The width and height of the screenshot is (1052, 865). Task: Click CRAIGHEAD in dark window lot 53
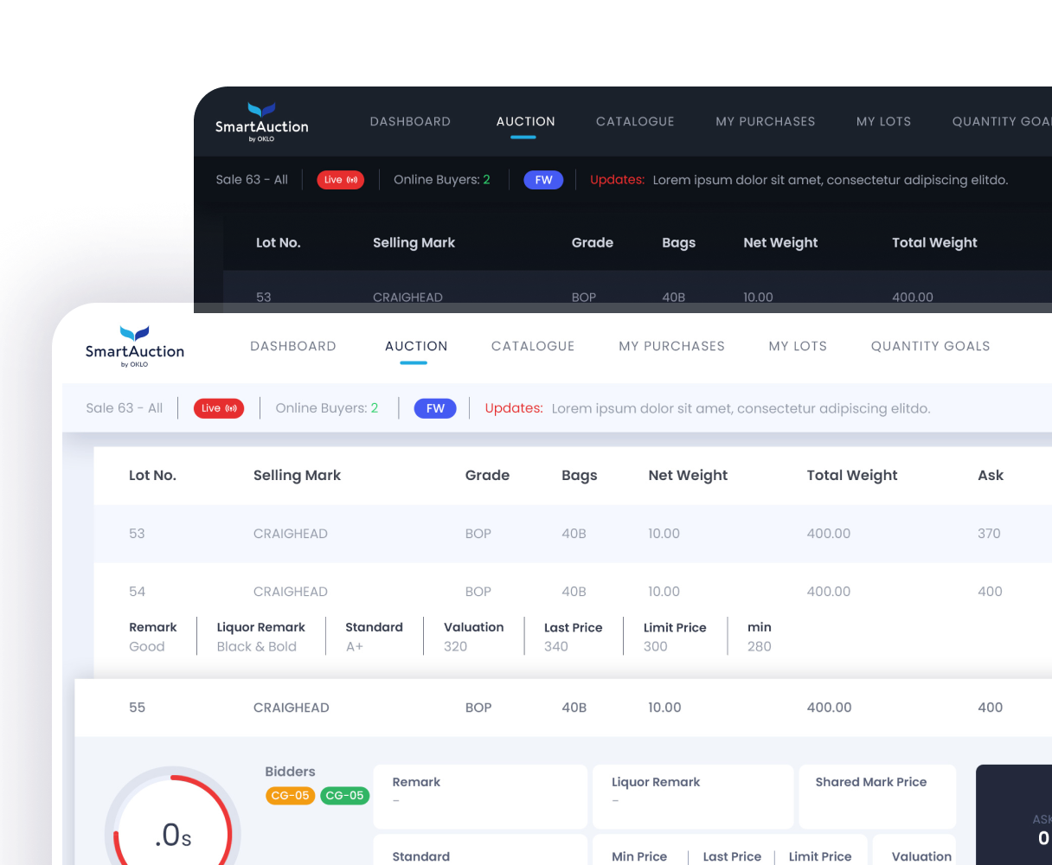[407, 298]
